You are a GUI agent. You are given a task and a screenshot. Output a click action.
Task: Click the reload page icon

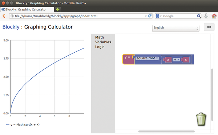click(x=150, y=16)
